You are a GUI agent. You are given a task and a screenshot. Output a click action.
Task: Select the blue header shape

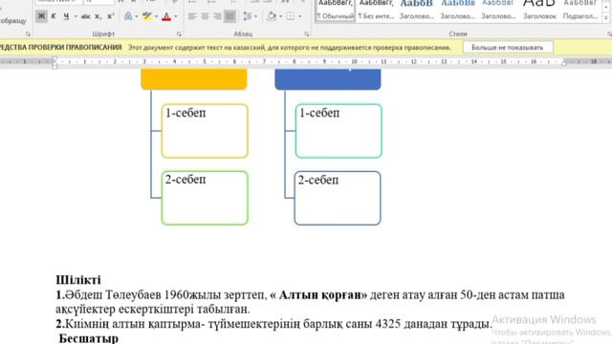point(328,79)
